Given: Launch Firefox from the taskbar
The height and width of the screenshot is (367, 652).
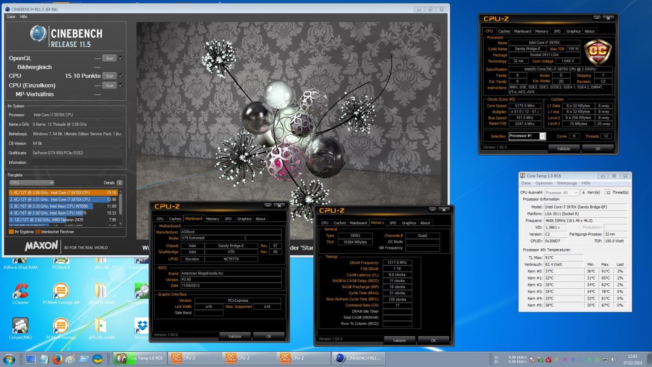Looking at the screenshot, I should (57, 359).
